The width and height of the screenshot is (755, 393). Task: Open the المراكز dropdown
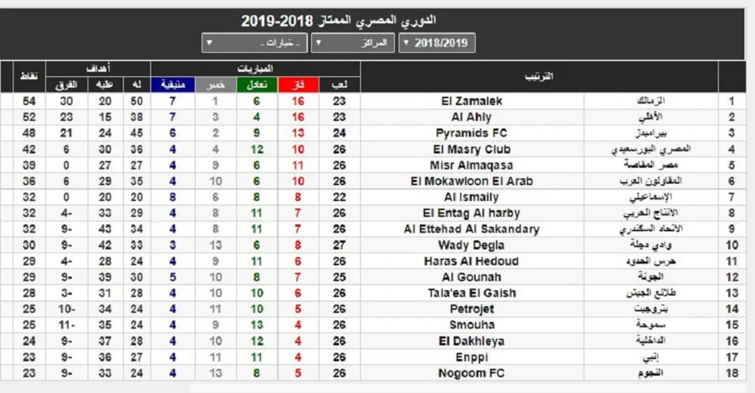(x=353, y=43)
